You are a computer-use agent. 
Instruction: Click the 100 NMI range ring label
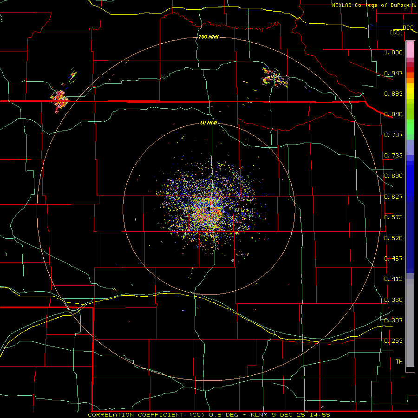209,37
